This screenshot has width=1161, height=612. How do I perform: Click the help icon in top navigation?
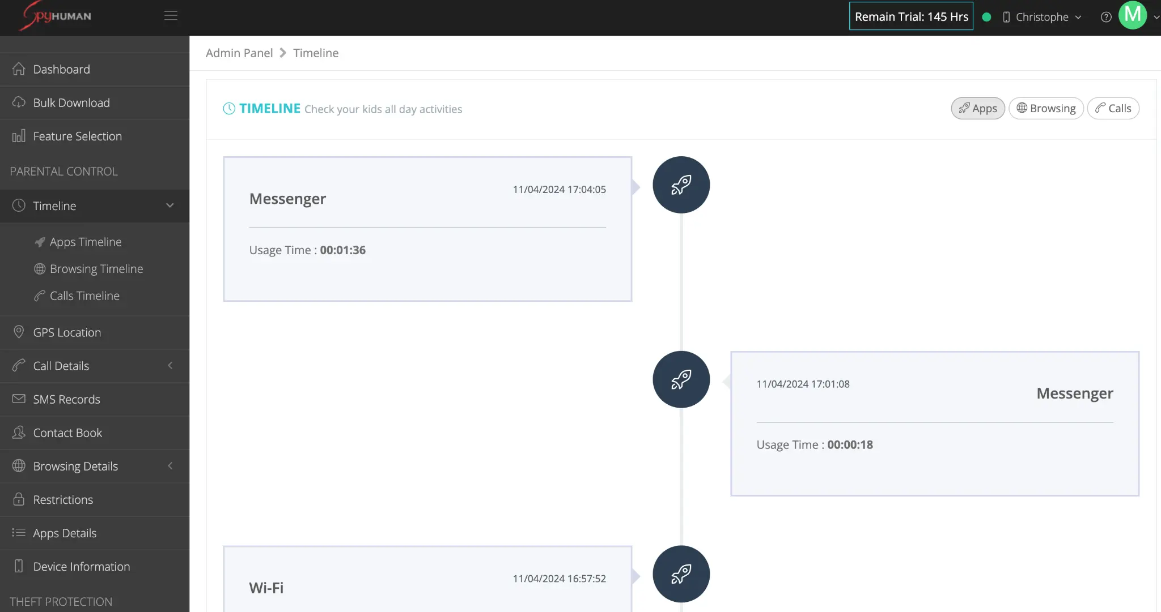point(1105,16)
